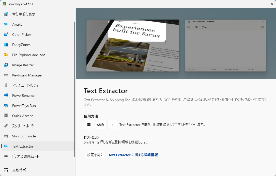Select FancyZones from the list
This screenshot has width=276, height=176.
38,45
